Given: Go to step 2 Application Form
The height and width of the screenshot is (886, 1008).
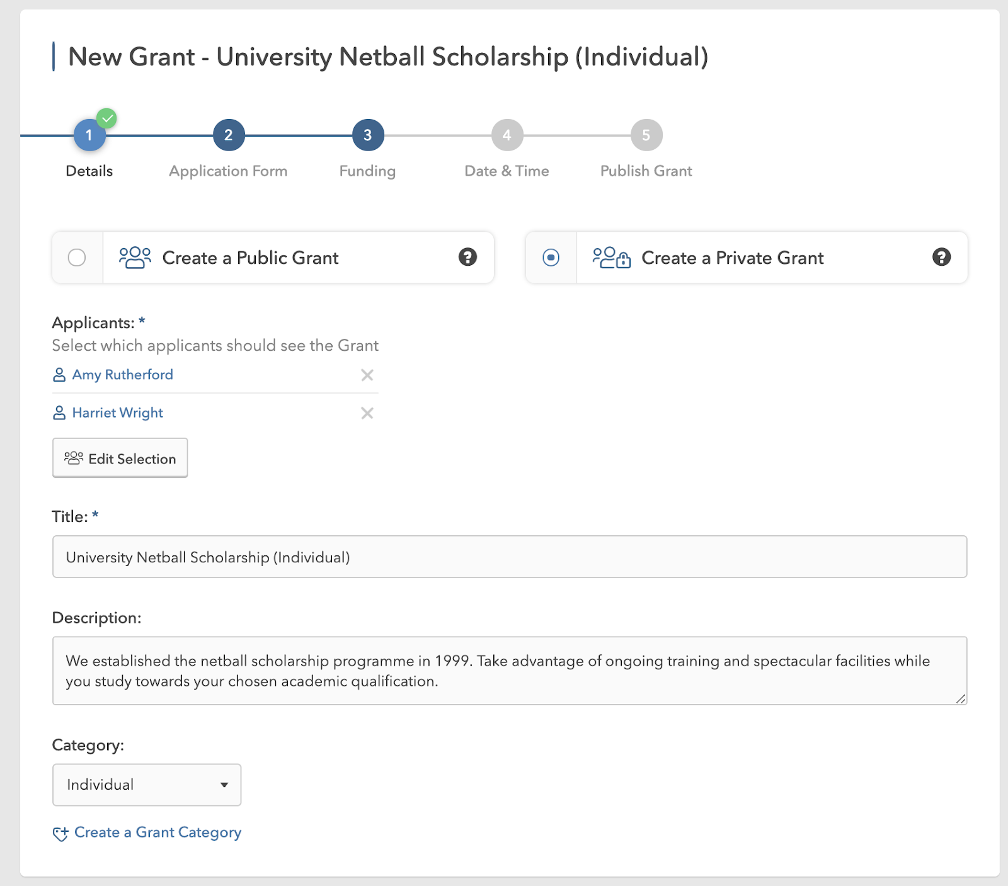Looking at the screenshot, I should (x=228, y=135).
